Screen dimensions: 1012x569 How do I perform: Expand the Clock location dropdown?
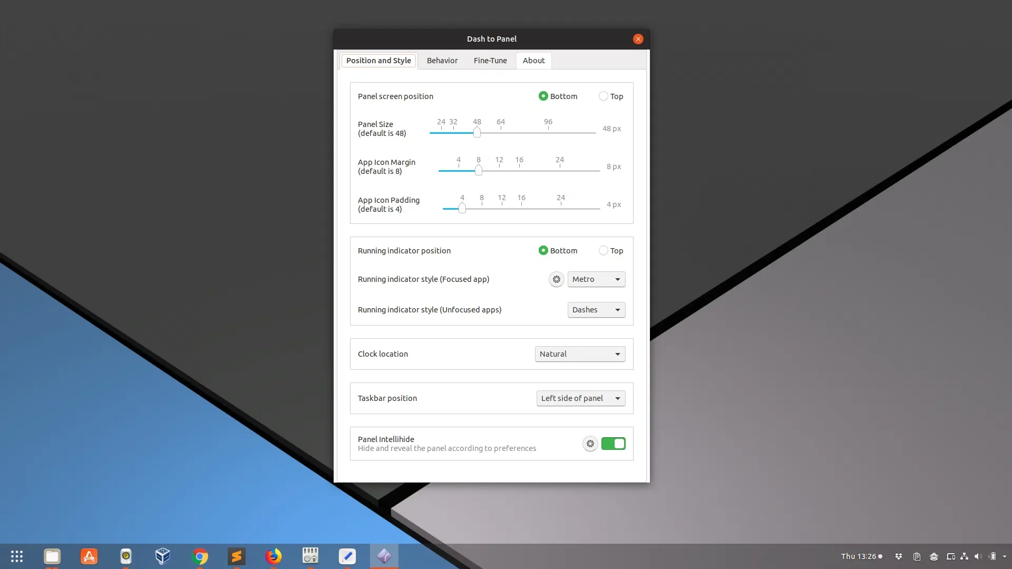click(580, 354)
